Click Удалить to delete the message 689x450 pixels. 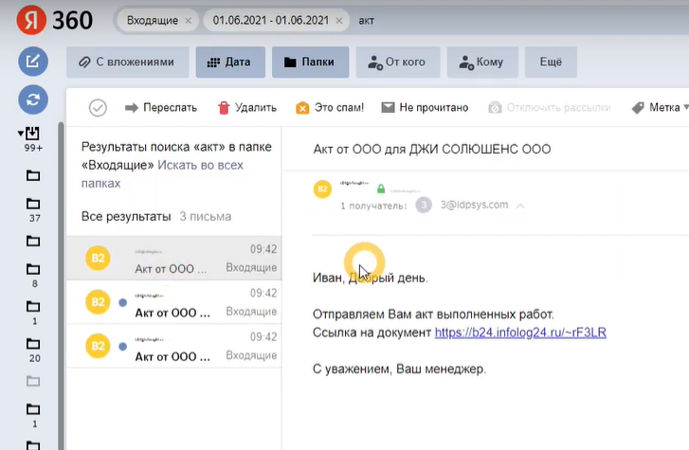(x=247, y=108)
